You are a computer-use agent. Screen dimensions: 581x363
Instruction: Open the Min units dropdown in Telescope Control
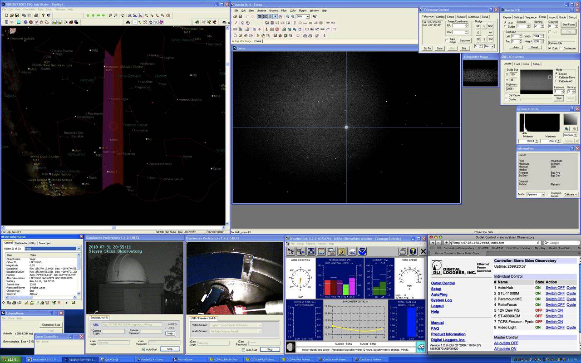click(x=489, y=46)
